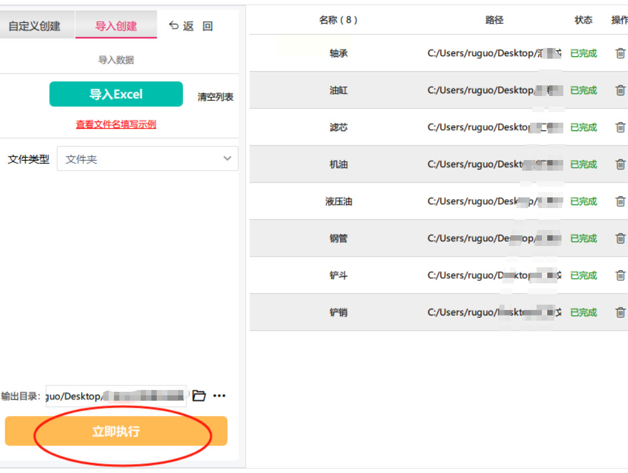This screenshot has width=628, height=473.
Task: Select the 液压油 name cell
Action: point(338,201)
